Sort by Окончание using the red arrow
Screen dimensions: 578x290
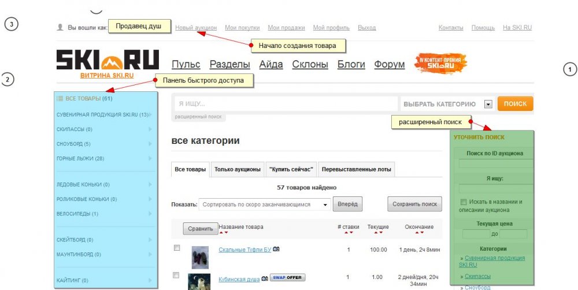pyautogui.click(x=416, y=233)
